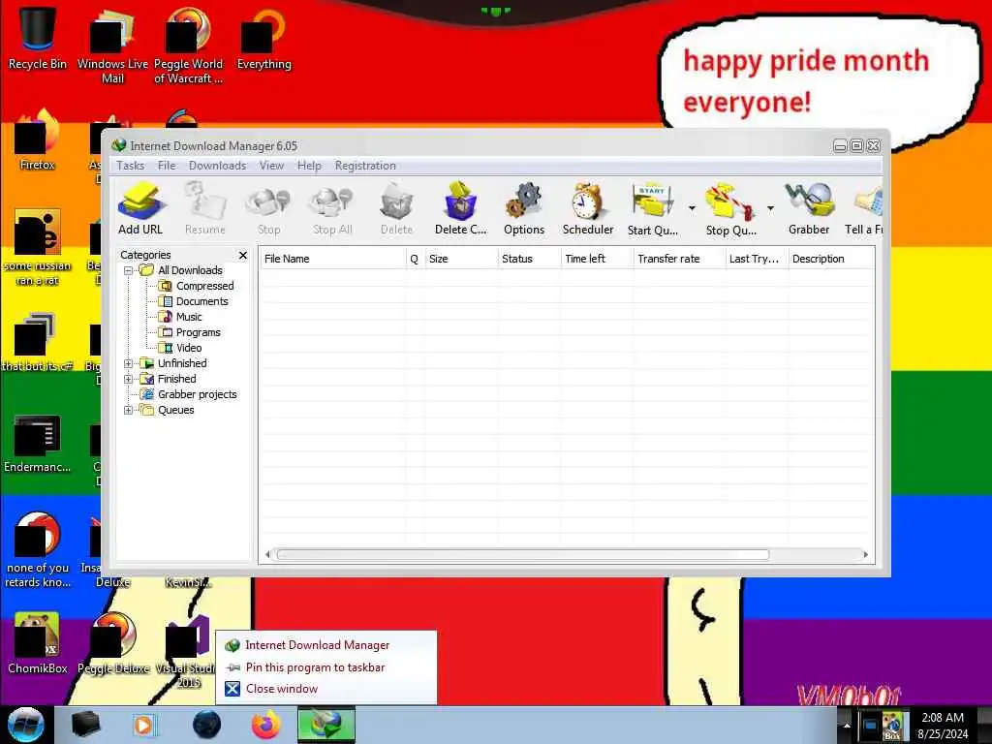Sort by File Name column header
The height and width of the screenshot is (744, 992).
333,259
